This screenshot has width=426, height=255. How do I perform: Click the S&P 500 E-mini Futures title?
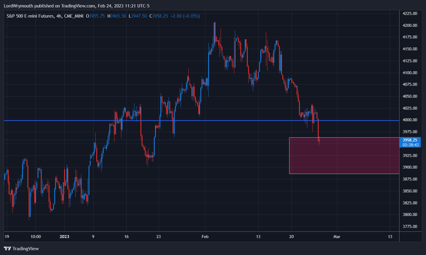[x=30, y=16]
